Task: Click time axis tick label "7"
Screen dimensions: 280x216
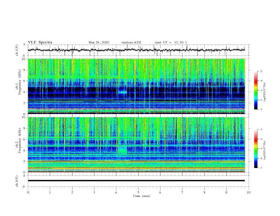Action: point(182,192)
